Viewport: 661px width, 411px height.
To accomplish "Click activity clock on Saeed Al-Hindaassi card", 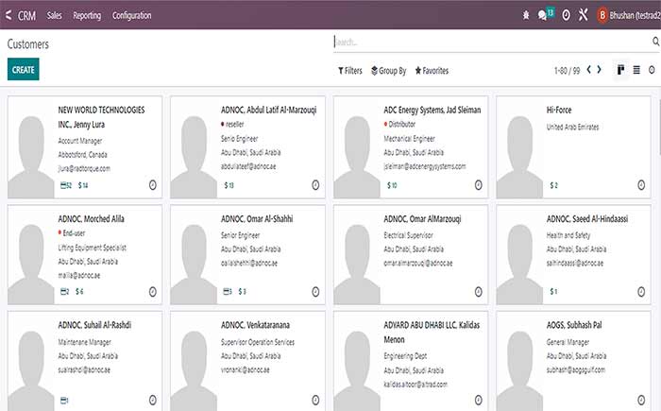I will 641,292.
